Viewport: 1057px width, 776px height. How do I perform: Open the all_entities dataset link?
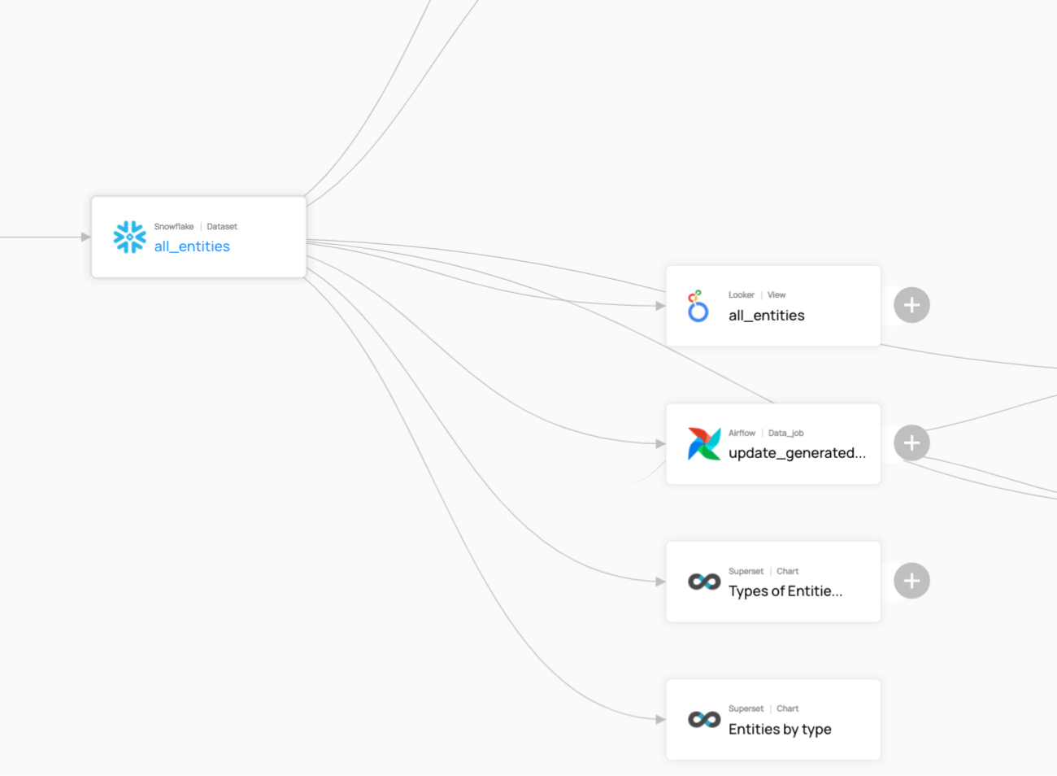tap(192, 246)
